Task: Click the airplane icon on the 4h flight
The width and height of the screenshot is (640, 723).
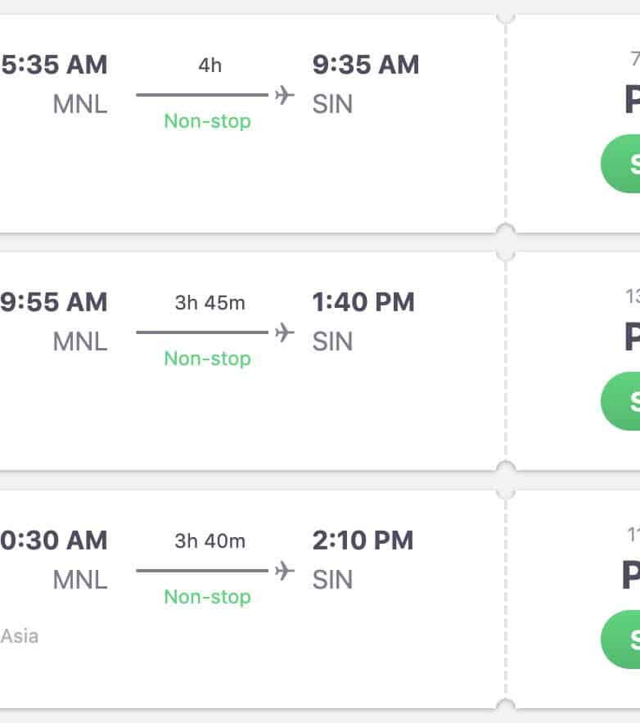Action: (x=285, y=95)
